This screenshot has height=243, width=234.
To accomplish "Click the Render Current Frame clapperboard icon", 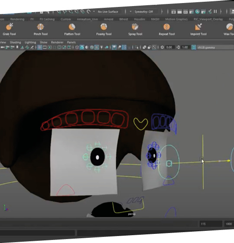I will [x=179, y=11].
